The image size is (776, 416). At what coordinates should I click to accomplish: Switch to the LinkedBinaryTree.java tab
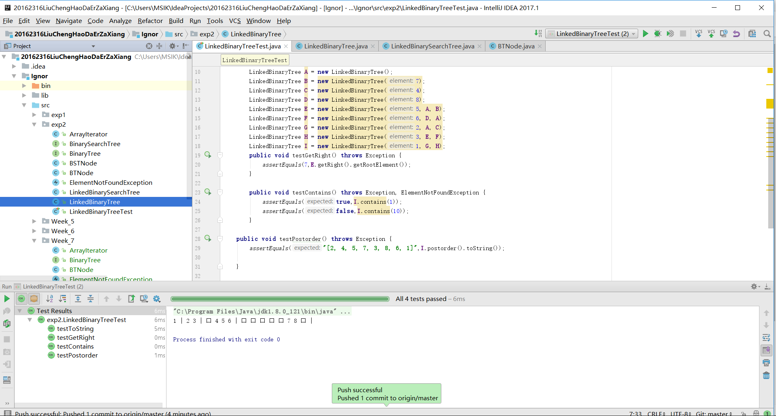[x=335, y=46]
